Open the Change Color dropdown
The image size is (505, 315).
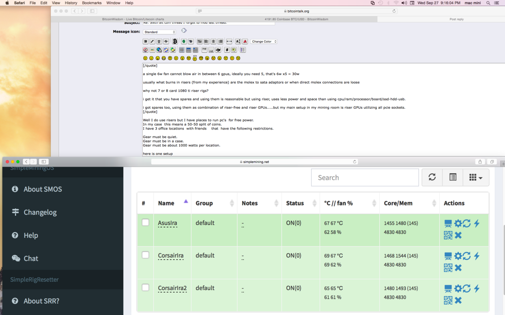264,41
